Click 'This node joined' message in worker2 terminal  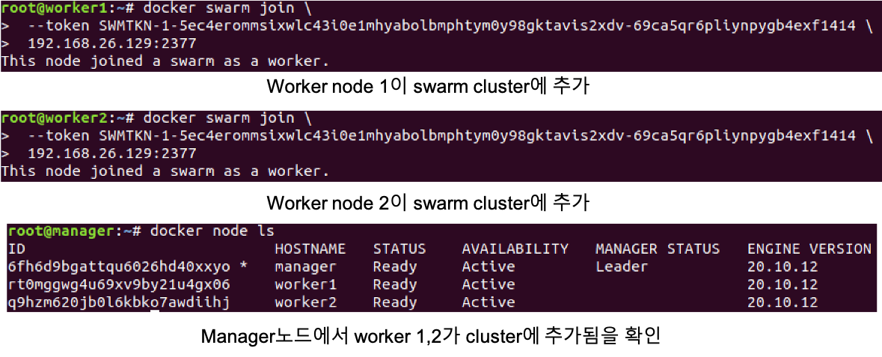tap(165, 171)
